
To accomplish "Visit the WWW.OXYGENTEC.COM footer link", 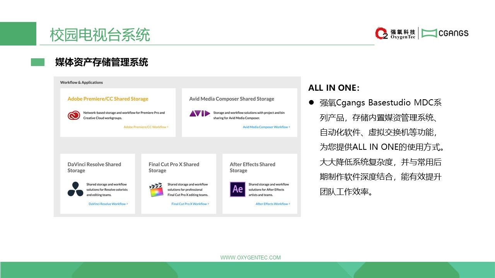I will (251, 258).
